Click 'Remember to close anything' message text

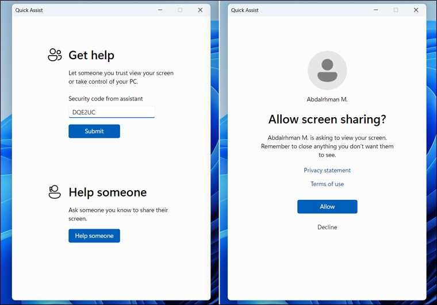(x=327, y=150)
